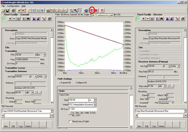Image resolution: width=188 pixels, height=132 pixels.
Task: Click the floppy disk save icon
Action: tap(8, 10)
